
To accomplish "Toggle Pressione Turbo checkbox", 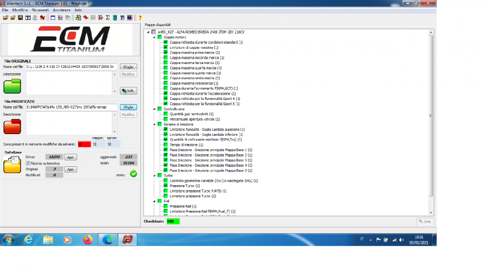I will coord(166,186).
